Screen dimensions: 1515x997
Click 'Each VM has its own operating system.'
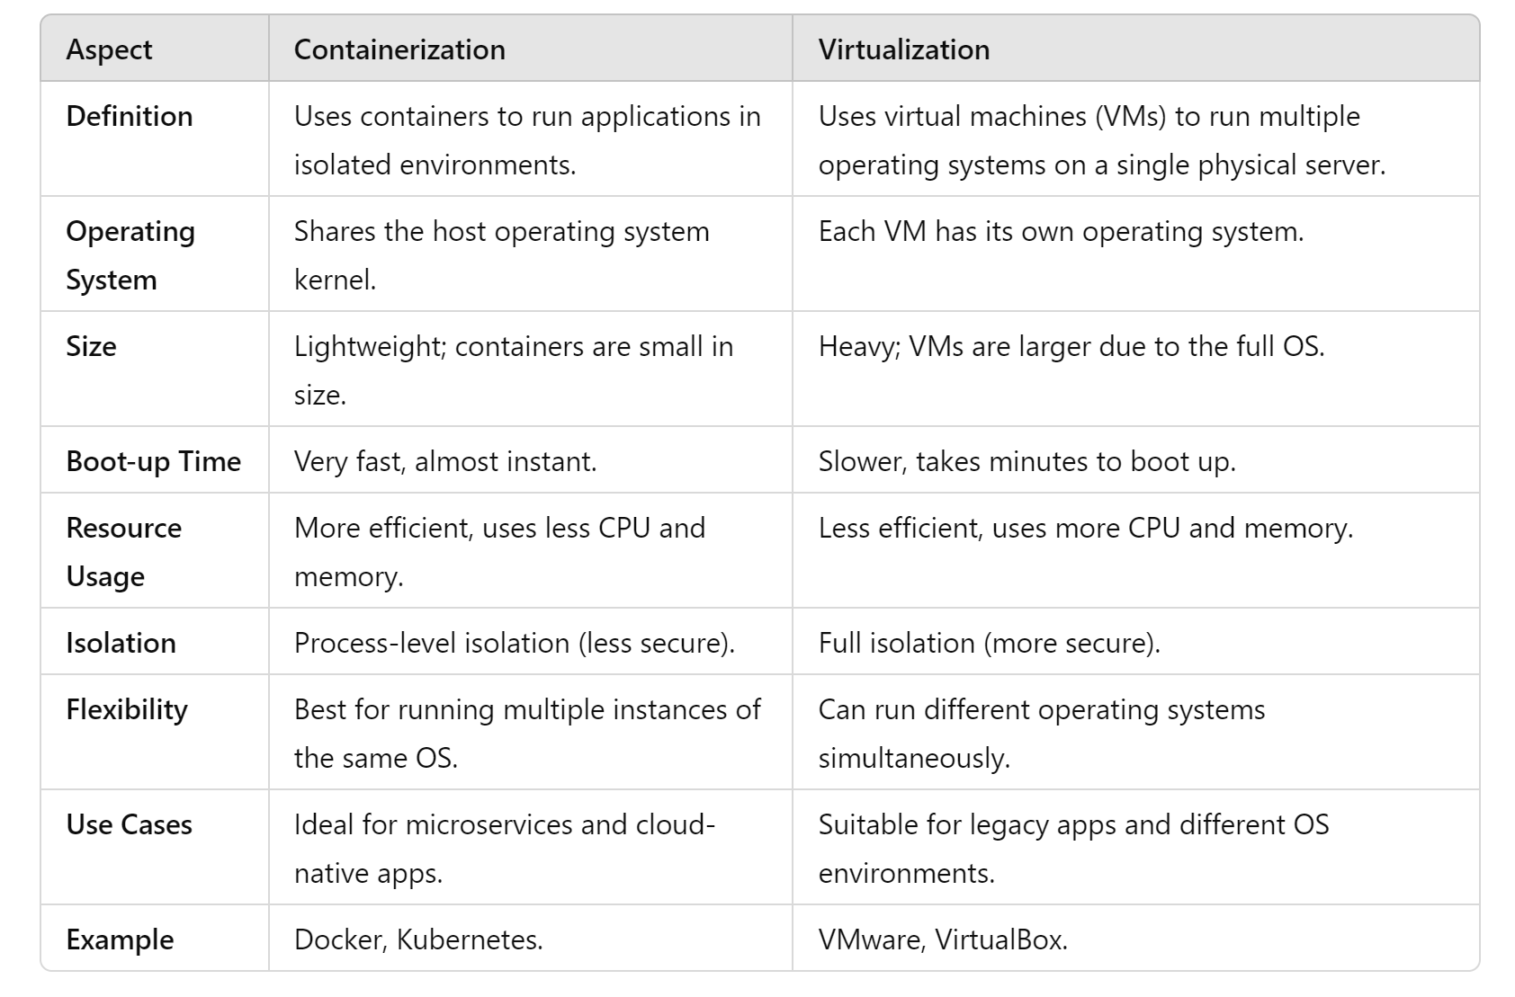[x=1062, y=231]
